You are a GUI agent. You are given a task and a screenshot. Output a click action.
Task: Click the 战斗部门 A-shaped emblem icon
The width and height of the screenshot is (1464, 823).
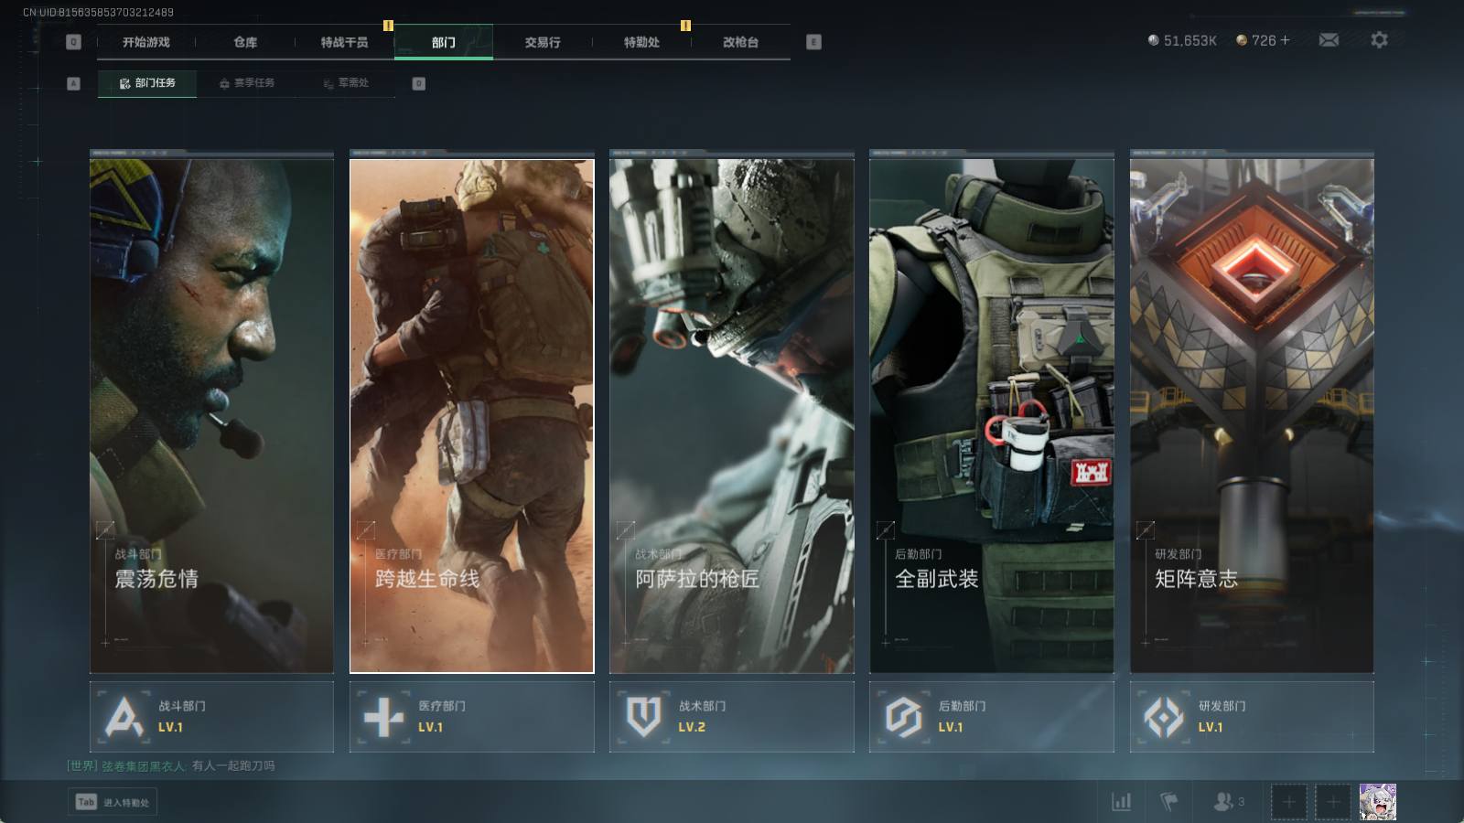coord(124,717)
